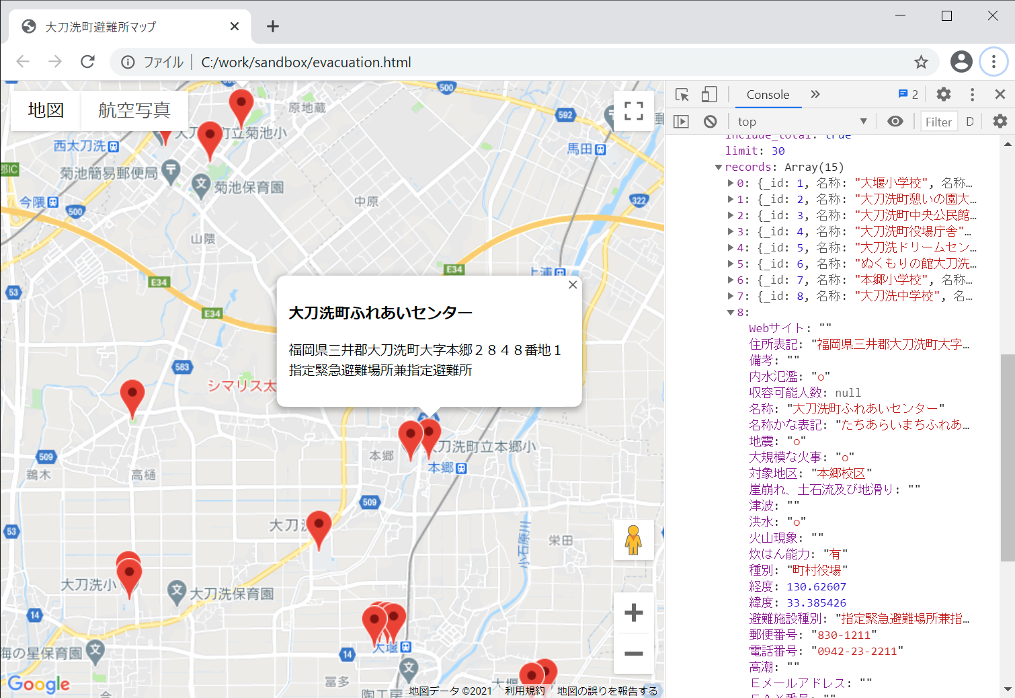Expand record 1 大刀洗町憩いの園
Screen dimensions: 1015x698
pyautogui.click(x=731, y=199)
